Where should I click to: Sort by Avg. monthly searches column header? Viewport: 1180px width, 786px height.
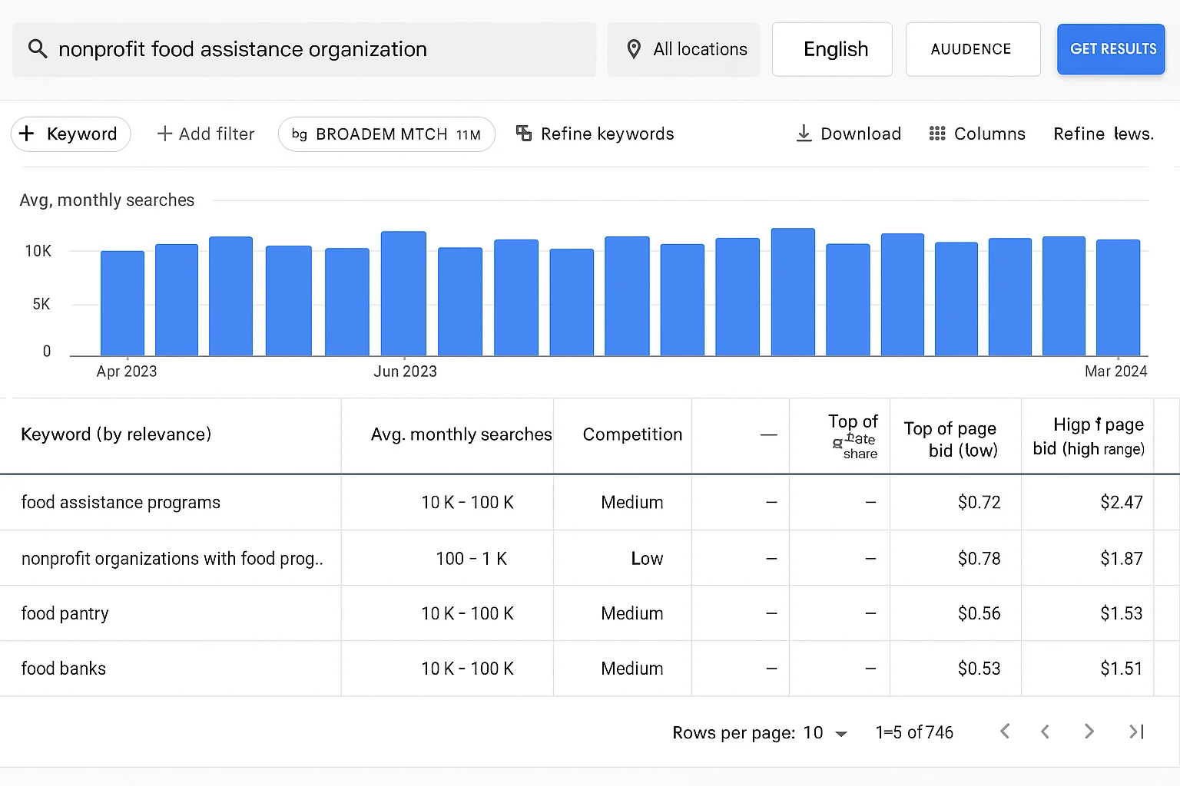coord(460,434)
